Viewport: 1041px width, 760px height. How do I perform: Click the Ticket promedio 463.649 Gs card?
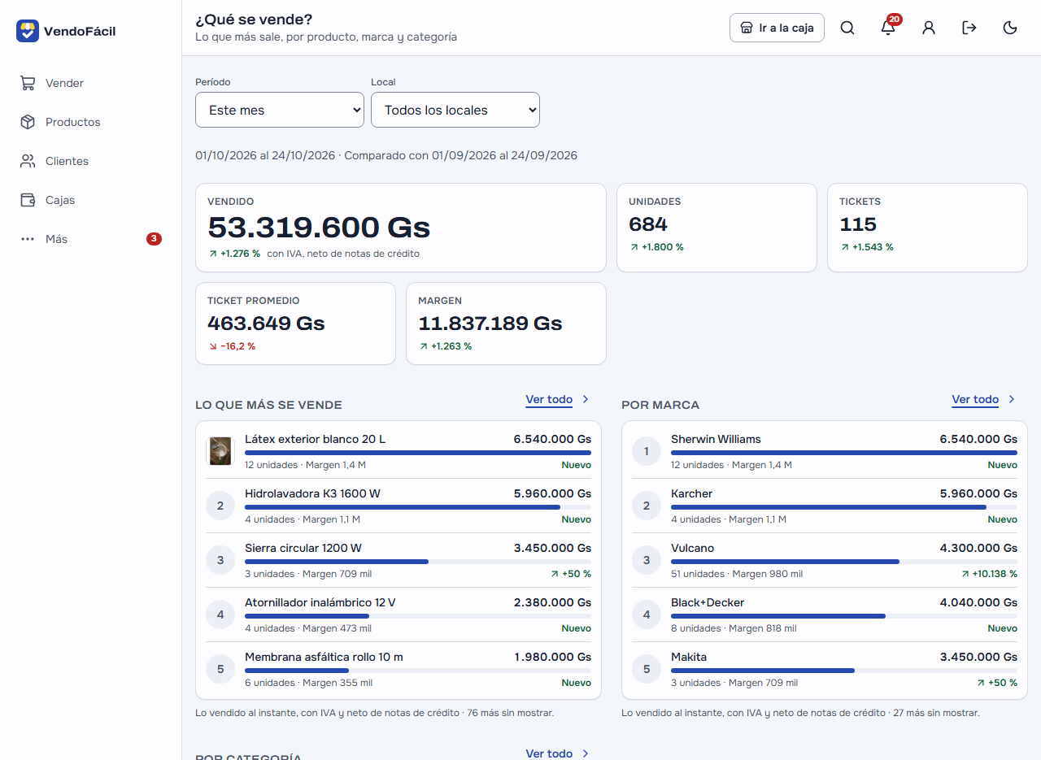pyautogui.click(x=295, y=324)
